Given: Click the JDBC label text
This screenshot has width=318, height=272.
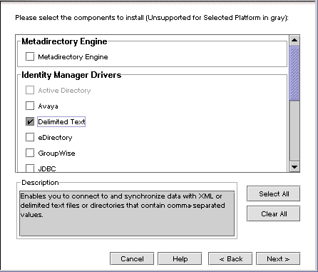Looking at the screenshot, I should click(47, 168).
